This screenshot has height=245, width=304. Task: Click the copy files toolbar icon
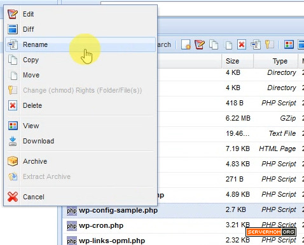point(214,44)
